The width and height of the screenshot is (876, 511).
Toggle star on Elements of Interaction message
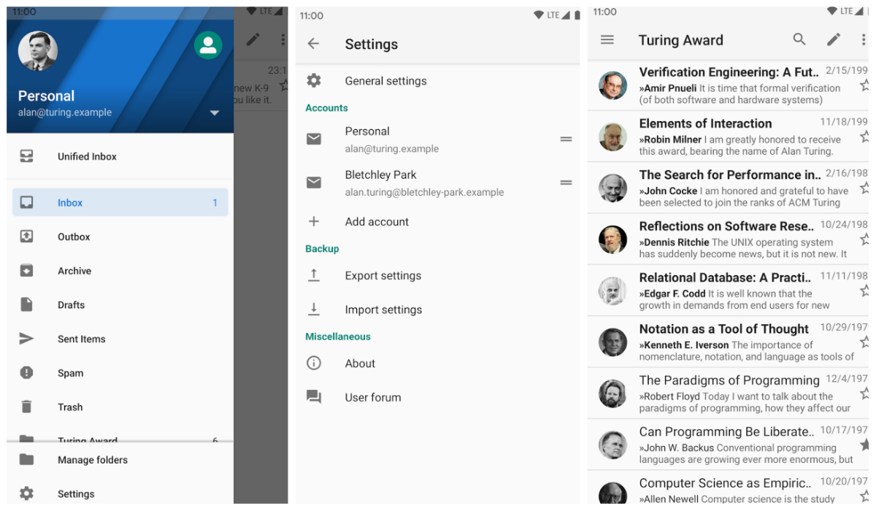865,137
